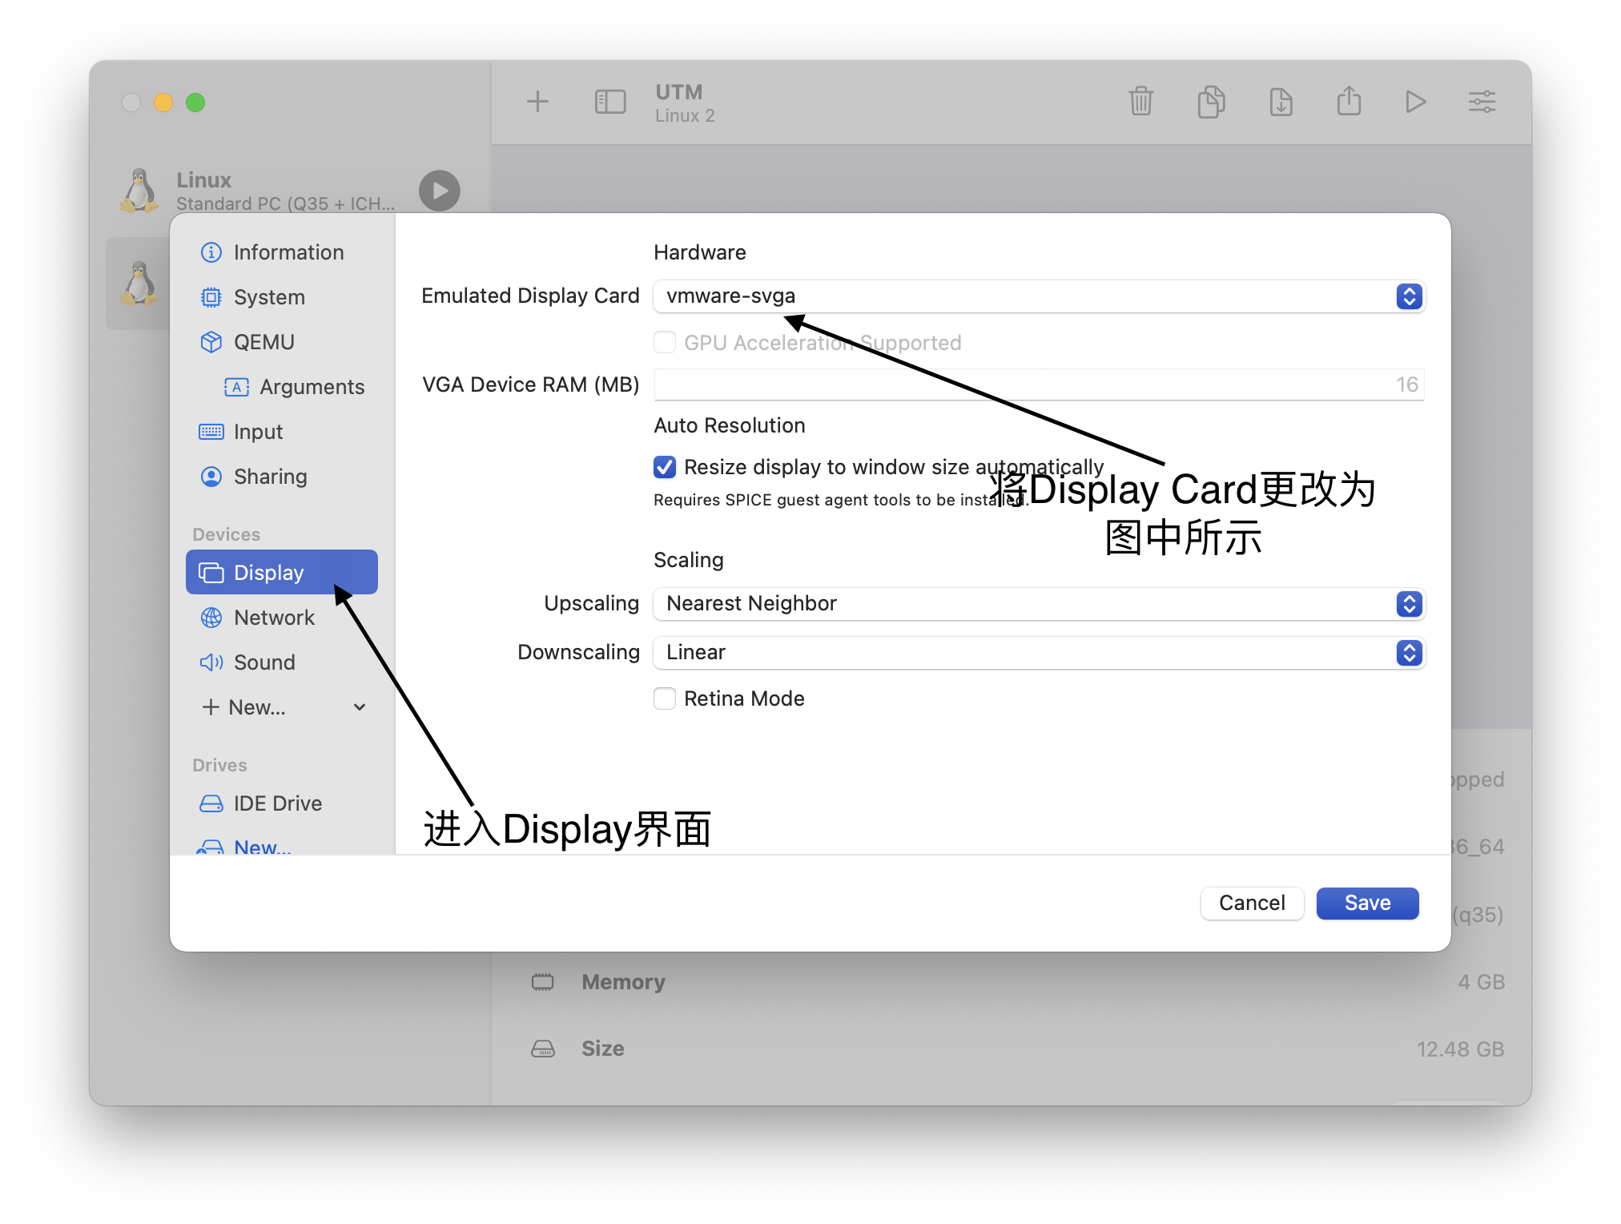Viewport: 1621px width, 1224px height.
Task: Toggle the GPU Acceleration Supported checkbox
Action: pos(665,343)
